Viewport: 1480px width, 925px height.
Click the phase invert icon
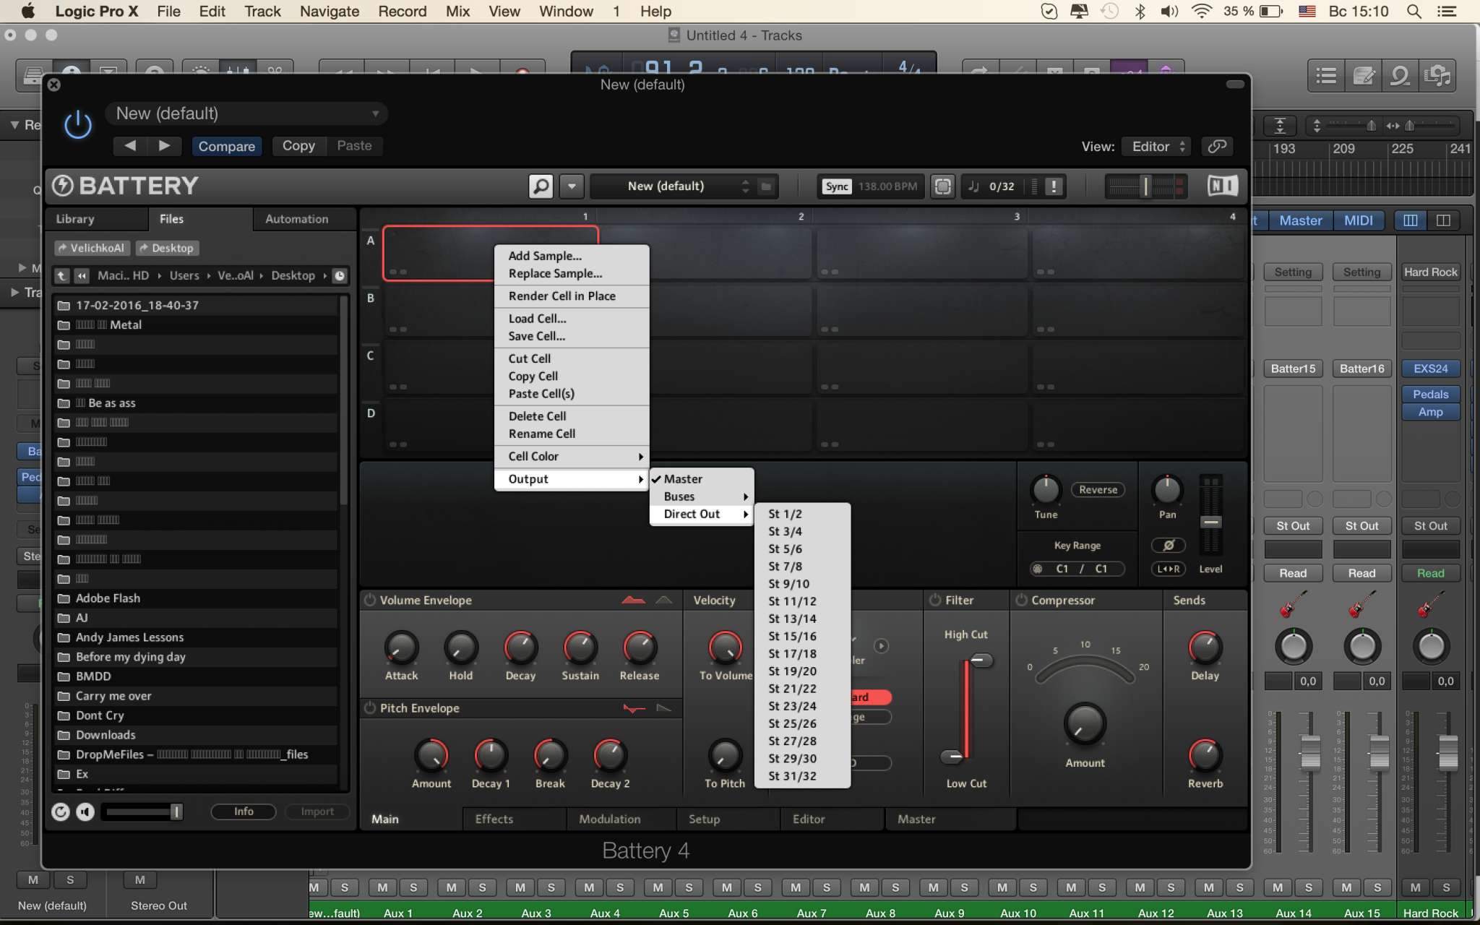1168,545
